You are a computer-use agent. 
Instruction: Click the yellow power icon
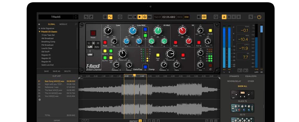(x=259, y=17)
